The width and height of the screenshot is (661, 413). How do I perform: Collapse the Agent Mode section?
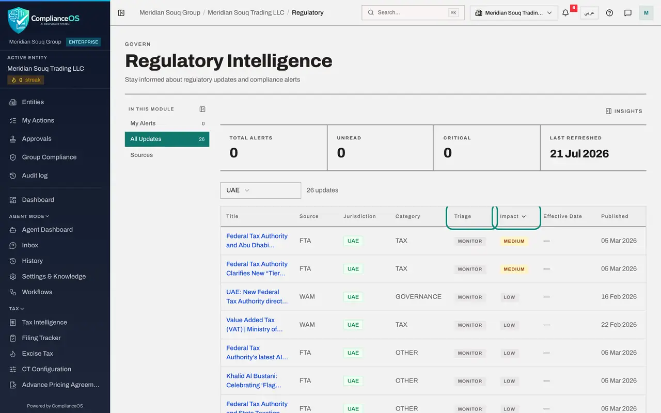pos(29,216)
